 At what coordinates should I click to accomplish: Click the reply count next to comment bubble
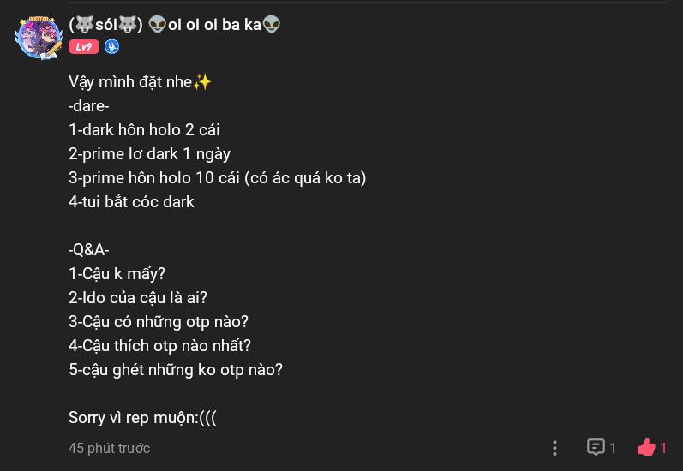pyautogui.click(x=613, y=448)
